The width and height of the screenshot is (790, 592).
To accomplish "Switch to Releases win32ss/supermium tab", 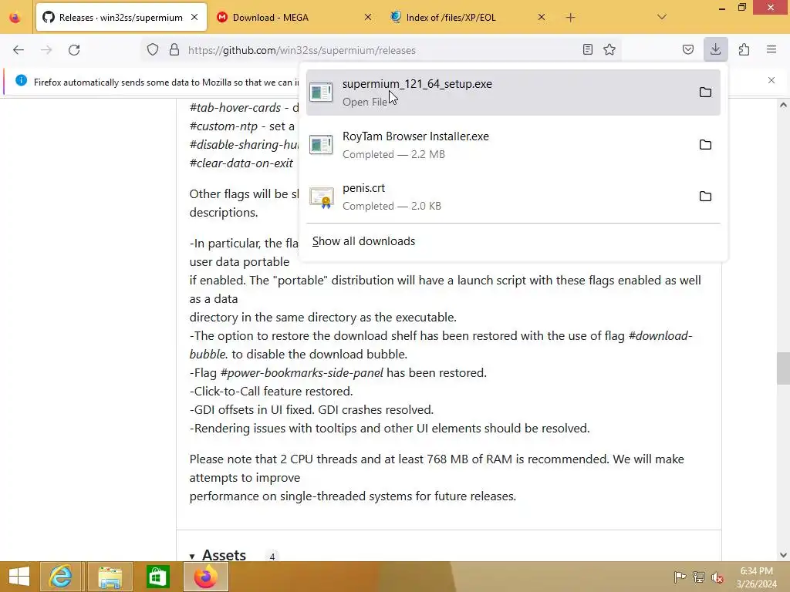I will (121, 18).
